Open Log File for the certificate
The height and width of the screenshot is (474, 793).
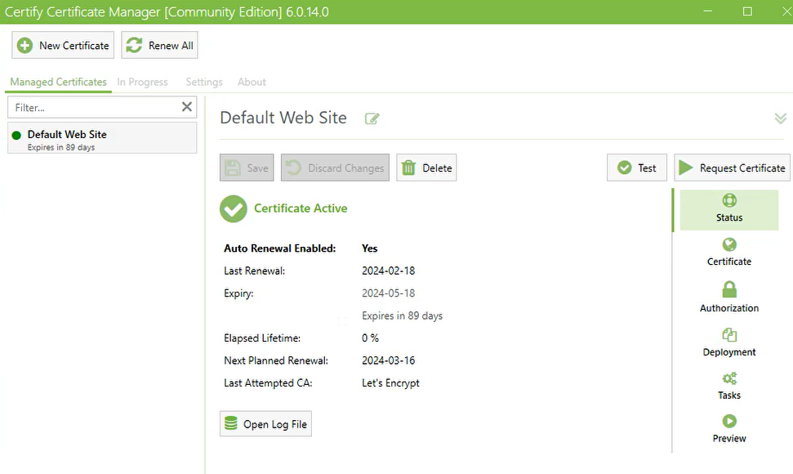click(x=265, y=423)
